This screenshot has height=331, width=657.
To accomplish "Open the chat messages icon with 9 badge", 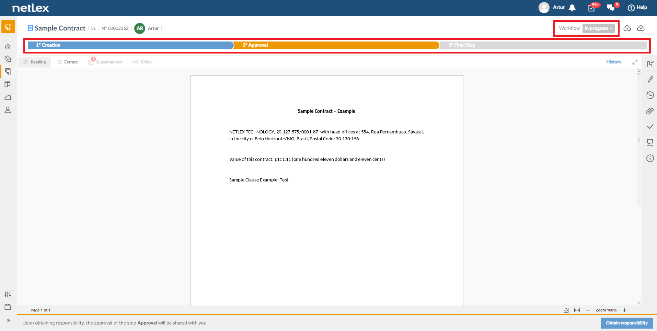I will point(611,8).
